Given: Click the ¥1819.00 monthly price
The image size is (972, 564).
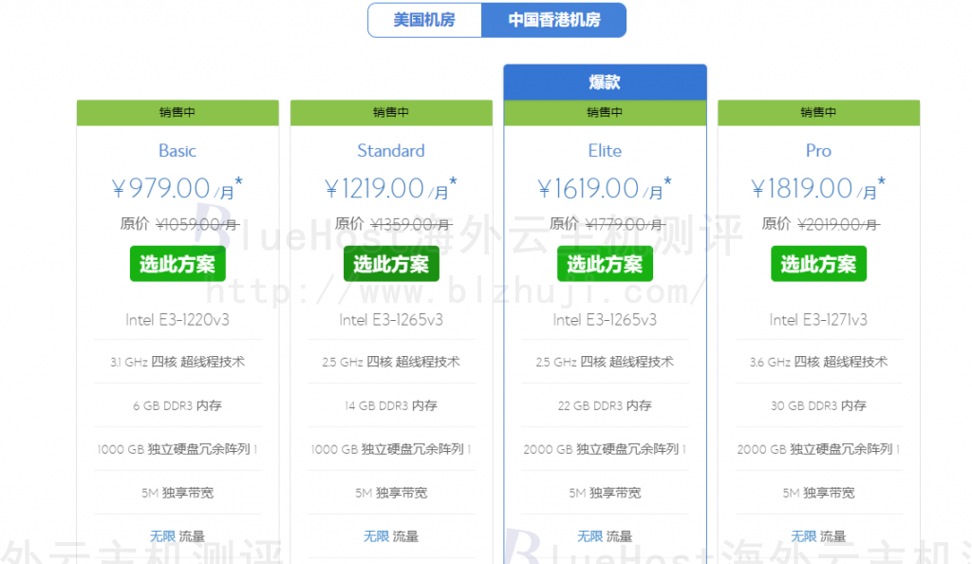Looking at the screenshot, I should point(818,188).
